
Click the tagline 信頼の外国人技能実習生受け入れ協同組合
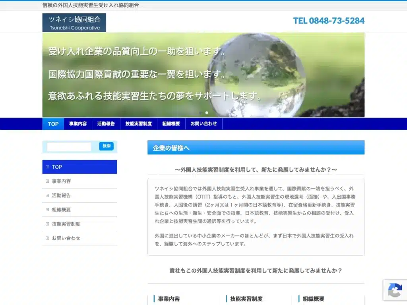coord(91,5)
